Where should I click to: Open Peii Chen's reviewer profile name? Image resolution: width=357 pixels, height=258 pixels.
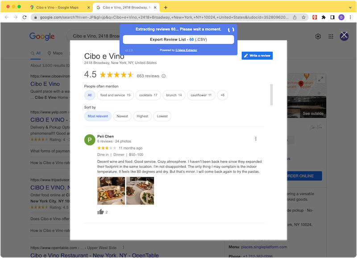pyautogui.click(x=105, y=137)
